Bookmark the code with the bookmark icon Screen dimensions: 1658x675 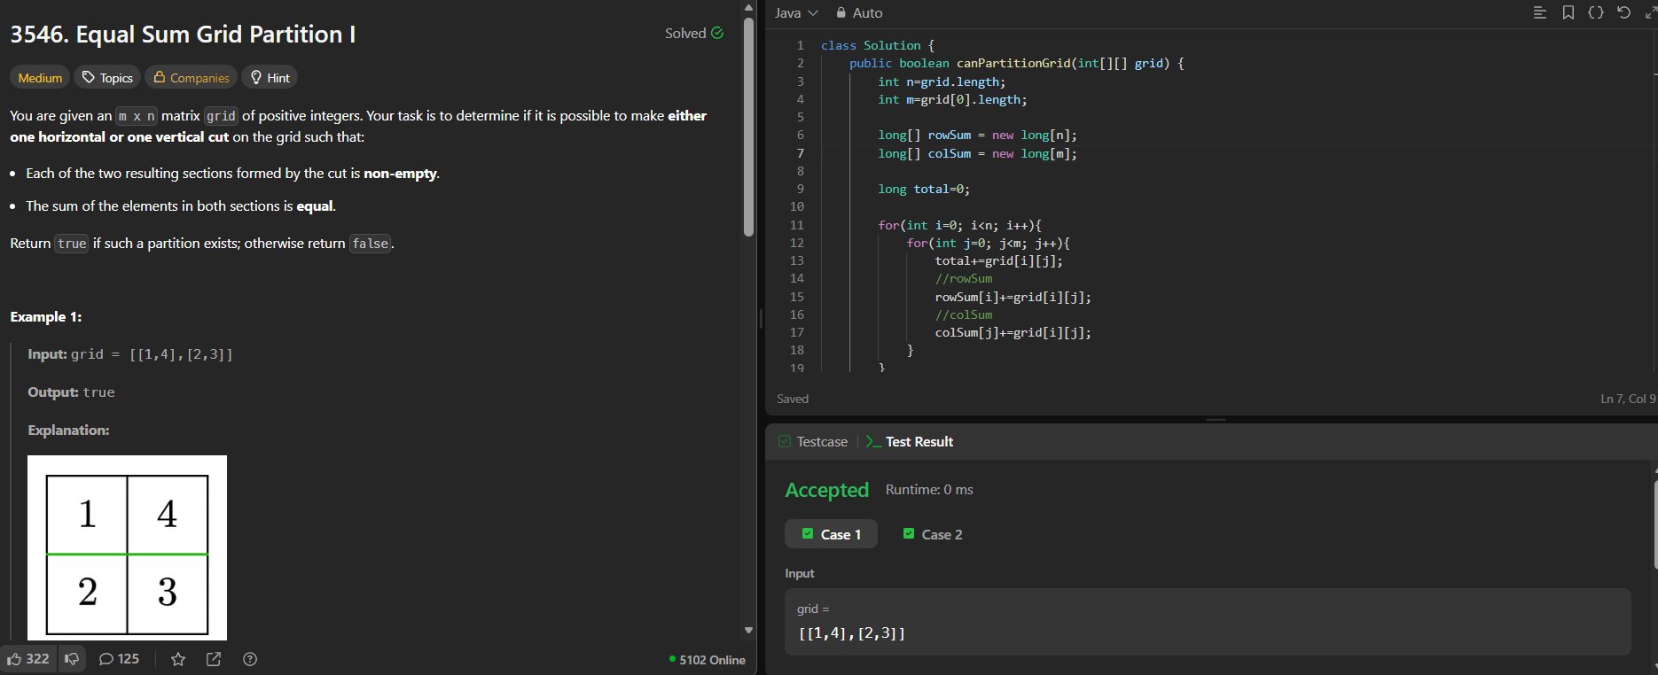point(1568,12)
